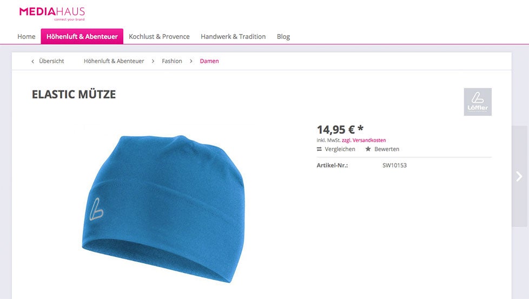The width and height of the screenshot is (529, 299).
Task: Open Höhenluft & Abenteuer breadcrumb link
Action: [x=114, y=61]
